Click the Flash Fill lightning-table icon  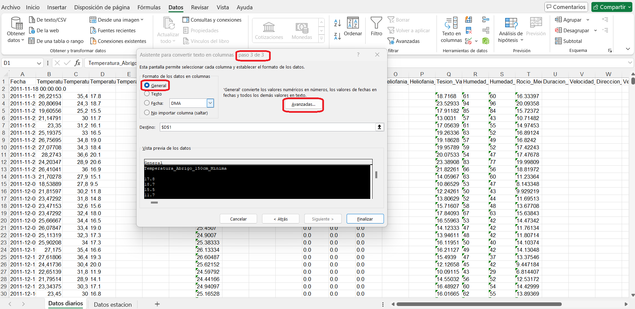[469, 20]
